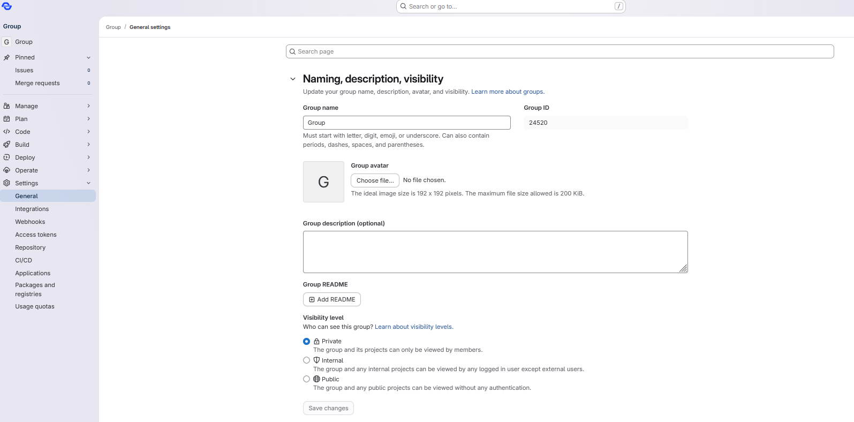Click the Search page input field
The height and width of the screenshot is (422, 854).
click(560, 51)
